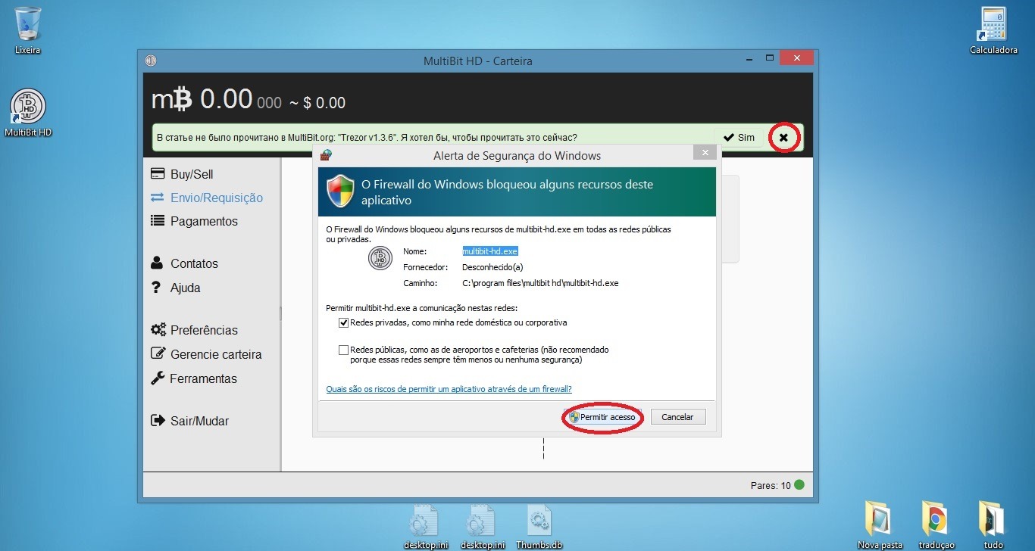Open the firewall risks help link
The height and width of the screenshot is (551, 1035).
pyautogui.click(x=449, y=389)
